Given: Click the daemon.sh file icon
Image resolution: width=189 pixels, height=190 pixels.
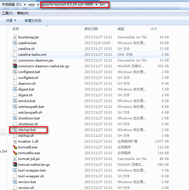Looking at the screenshot, I should [15, 83].
